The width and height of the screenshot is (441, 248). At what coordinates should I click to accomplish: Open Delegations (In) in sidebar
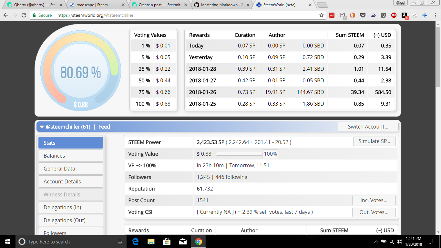71,207
